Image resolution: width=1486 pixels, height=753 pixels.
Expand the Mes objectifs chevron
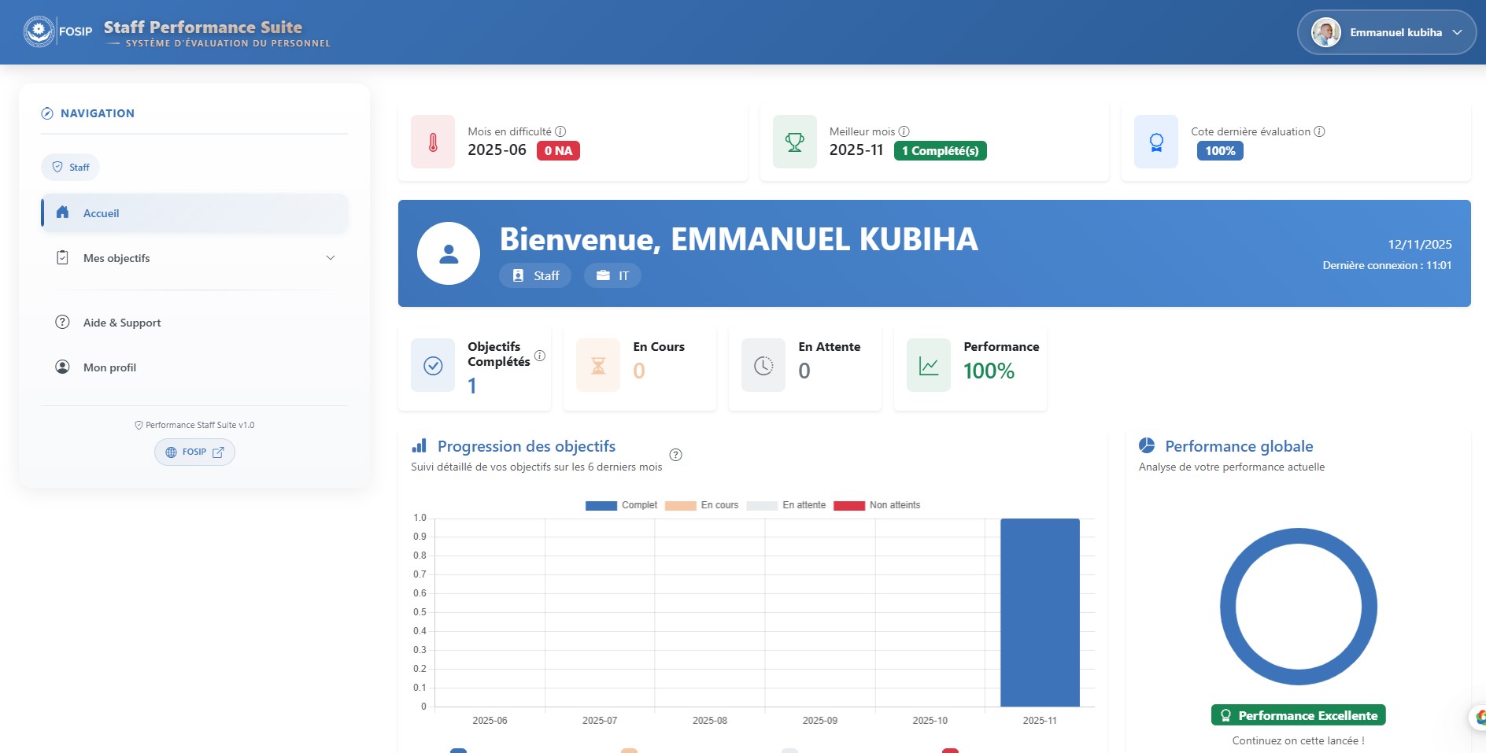click(x=331, y=258)
